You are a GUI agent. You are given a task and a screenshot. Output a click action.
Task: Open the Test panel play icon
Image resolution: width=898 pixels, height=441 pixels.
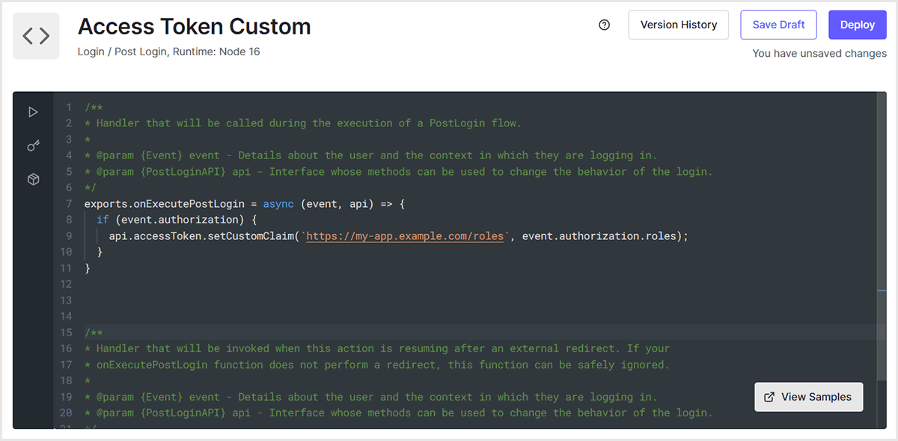[33, 112]
